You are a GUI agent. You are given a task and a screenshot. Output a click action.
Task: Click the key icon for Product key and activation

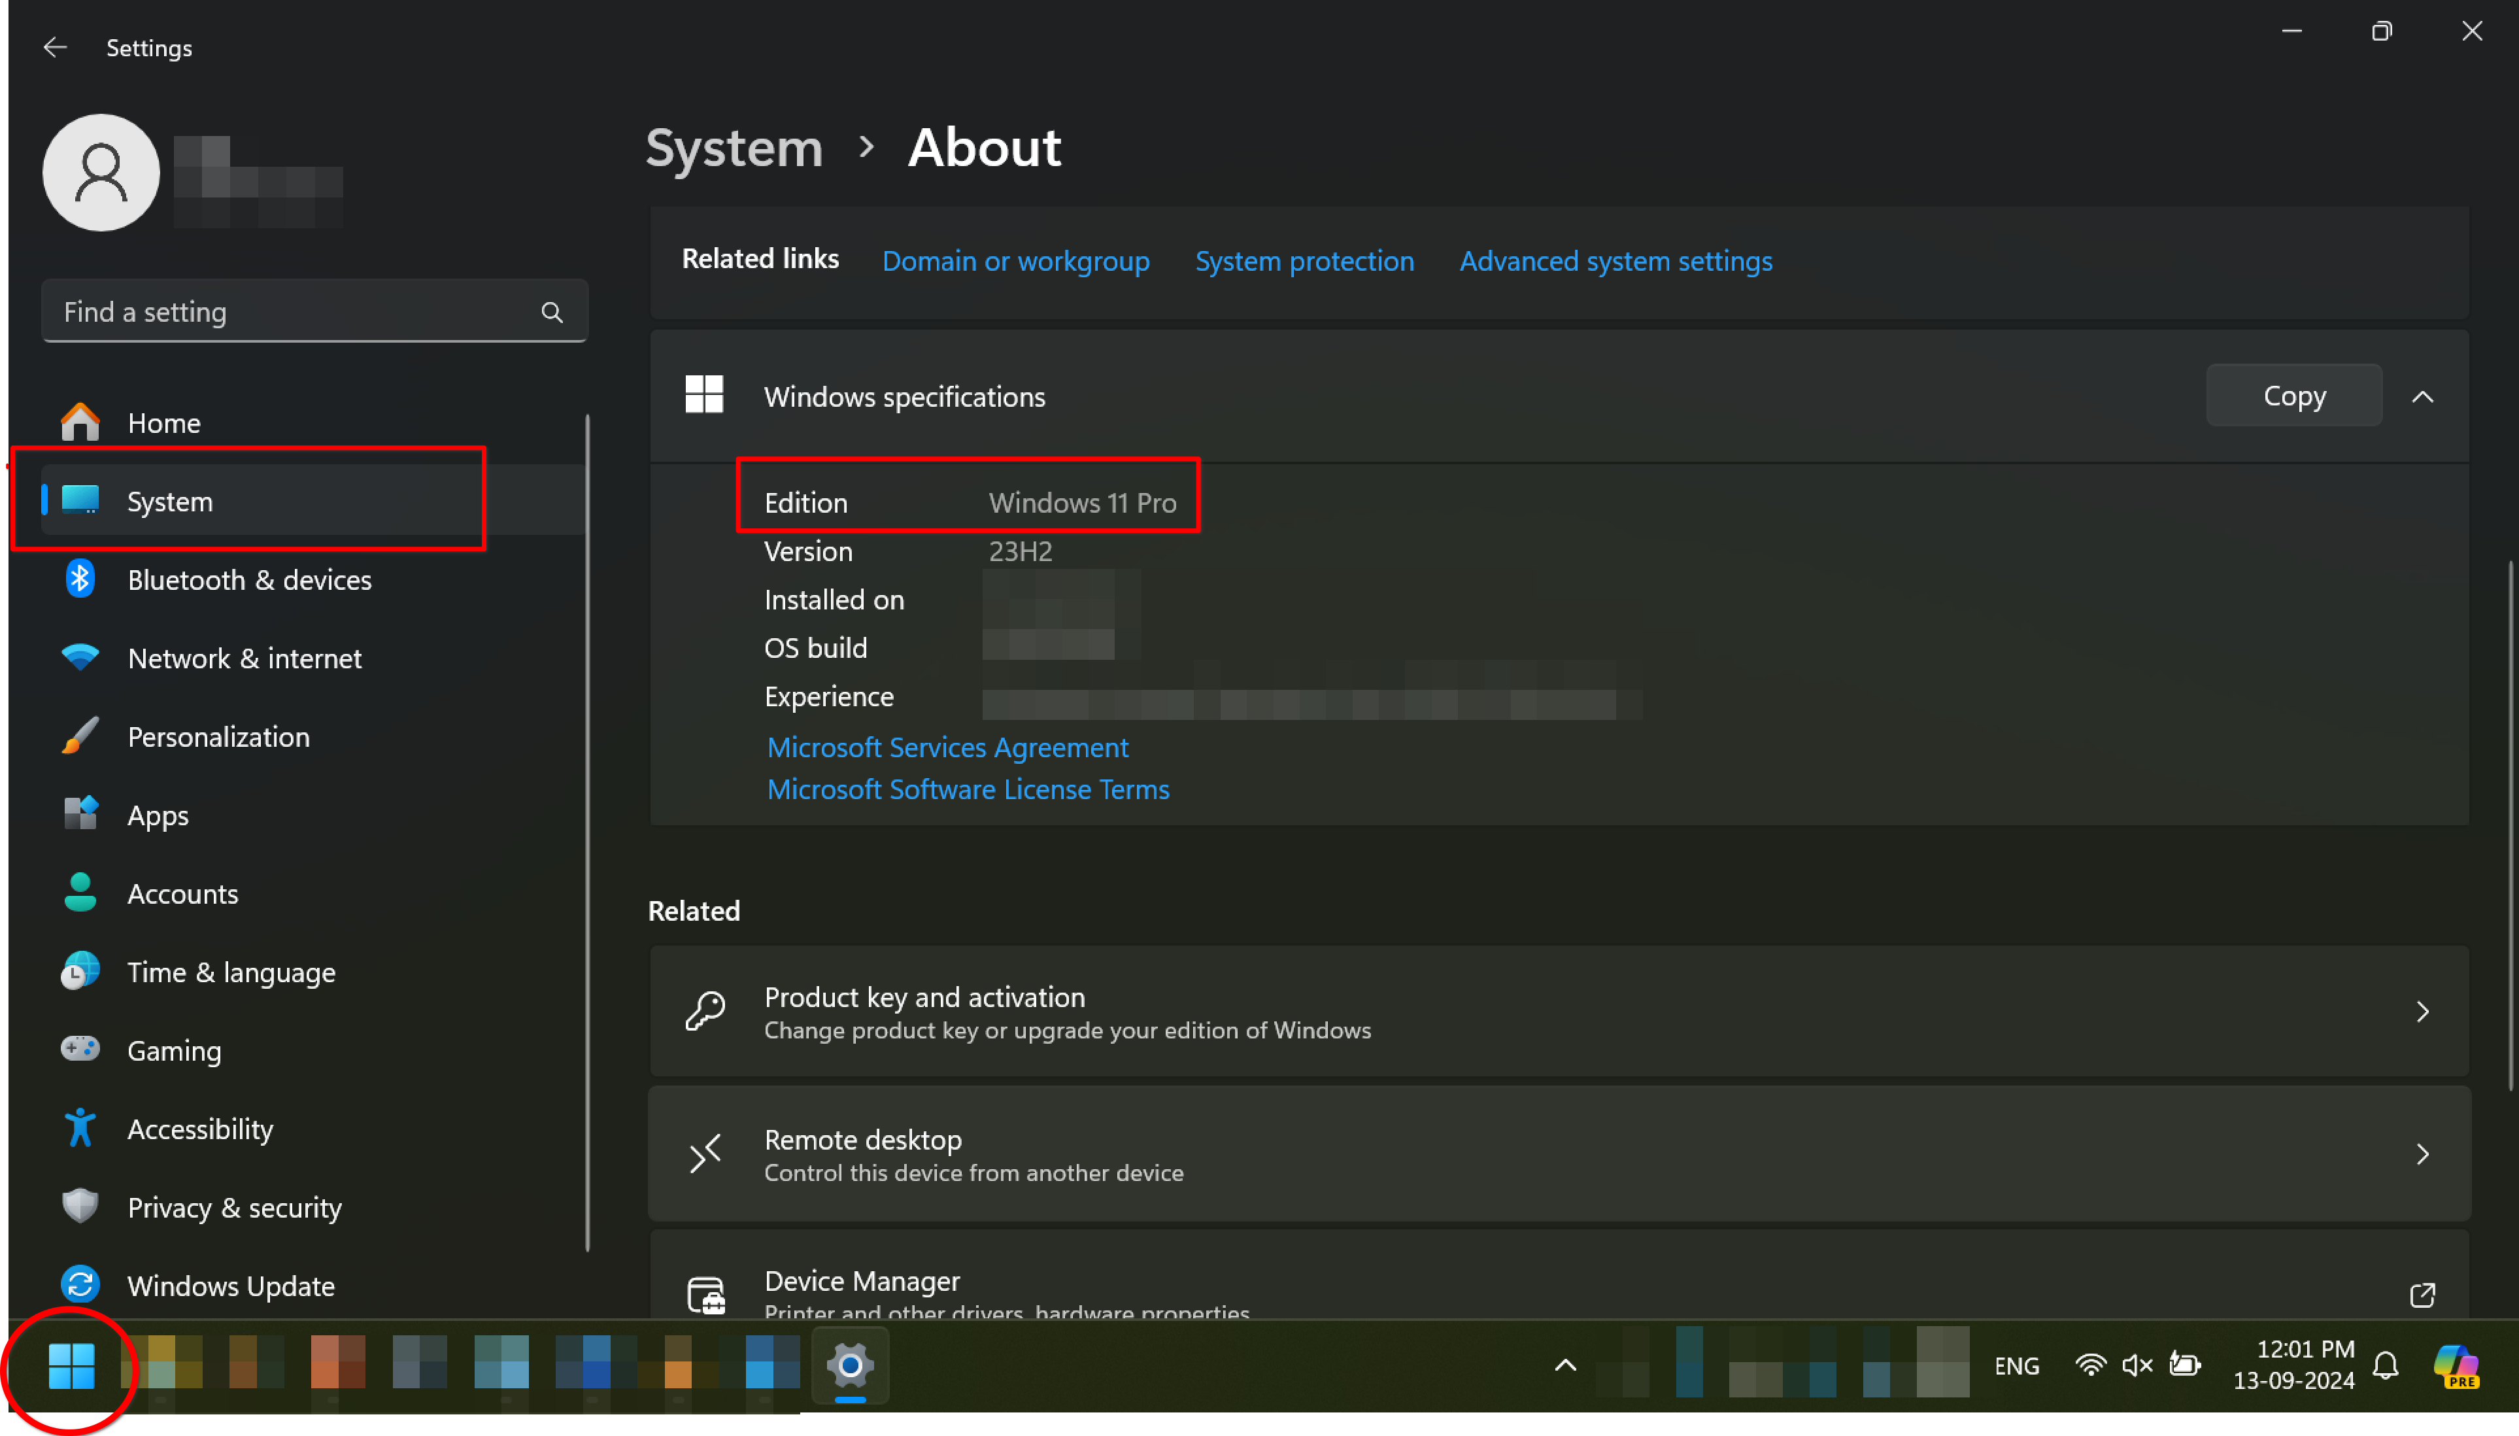pos(705,1012)
